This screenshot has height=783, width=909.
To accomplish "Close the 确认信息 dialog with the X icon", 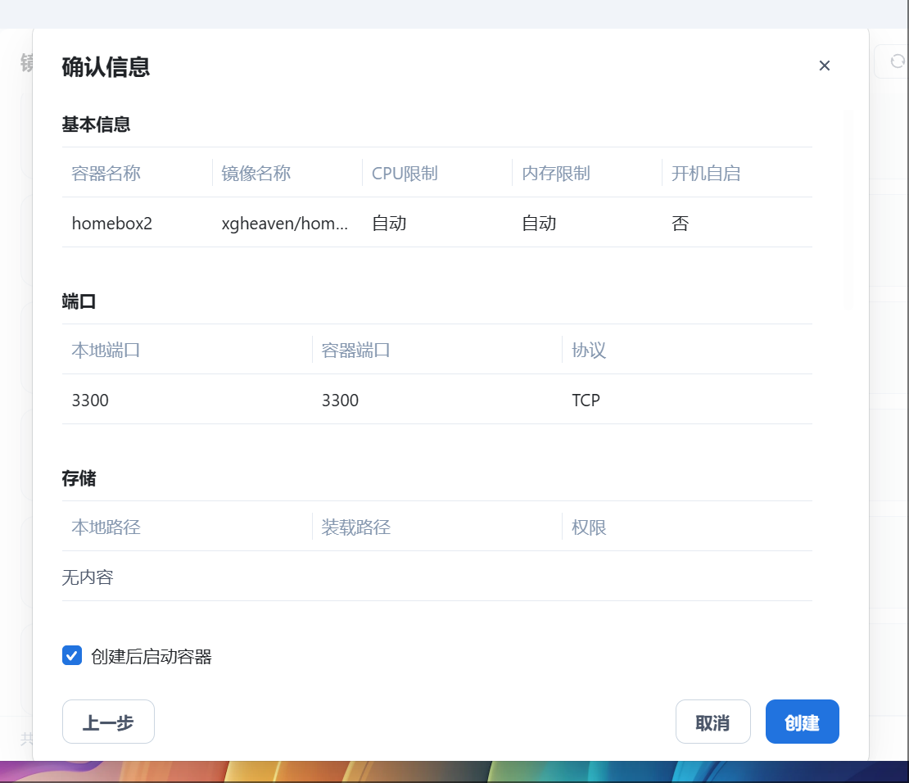I will pos(825,66).
